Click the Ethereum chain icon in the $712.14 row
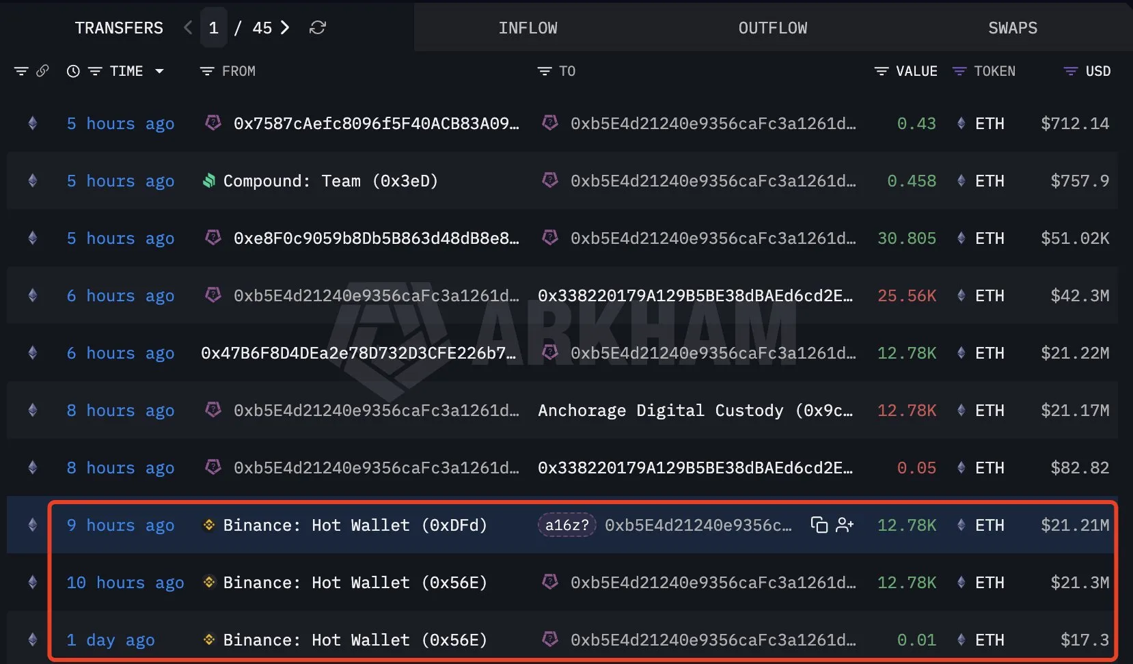Viewport: 1133px width, 664px height. click(32, 124)
